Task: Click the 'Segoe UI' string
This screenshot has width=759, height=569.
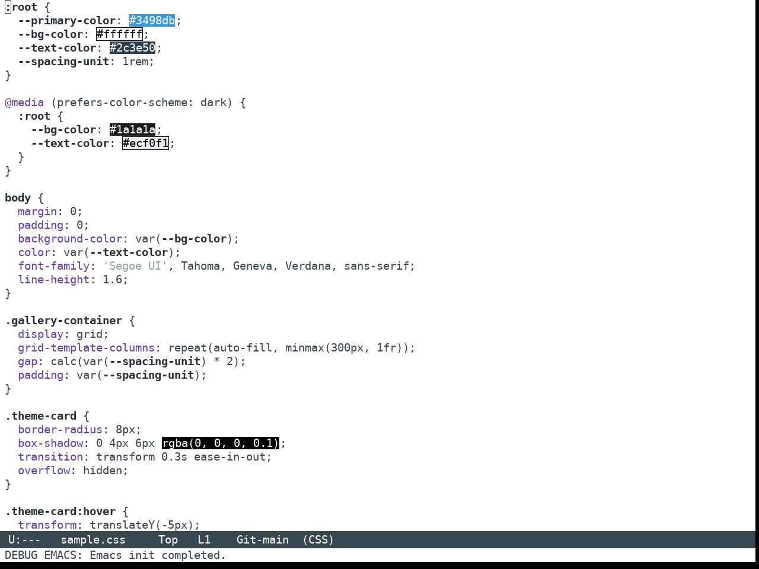Action: pyautogui.click(x=135, y=266)
